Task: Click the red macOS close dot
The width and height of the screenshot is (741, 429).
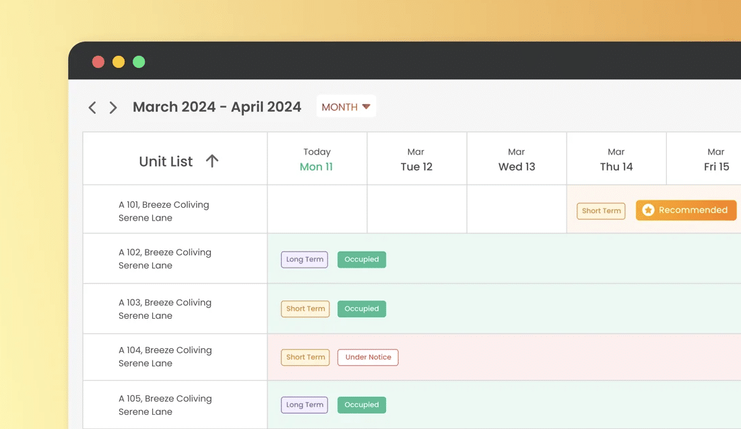Action: point(98,62)
